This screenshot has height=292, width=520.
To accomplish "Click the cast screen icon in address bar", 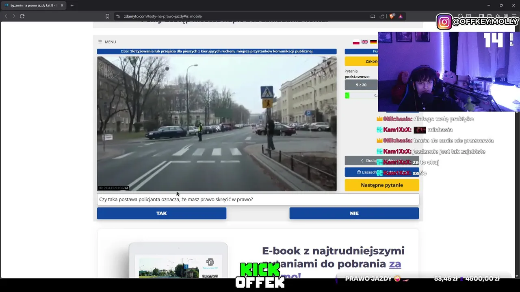I will tap(373, 16).
